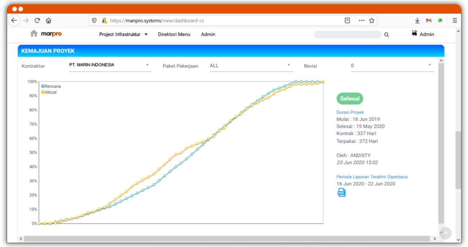This screenshot has width=468, height=247.
Task: Click the Selesai status button
Action: pos(350,99)
